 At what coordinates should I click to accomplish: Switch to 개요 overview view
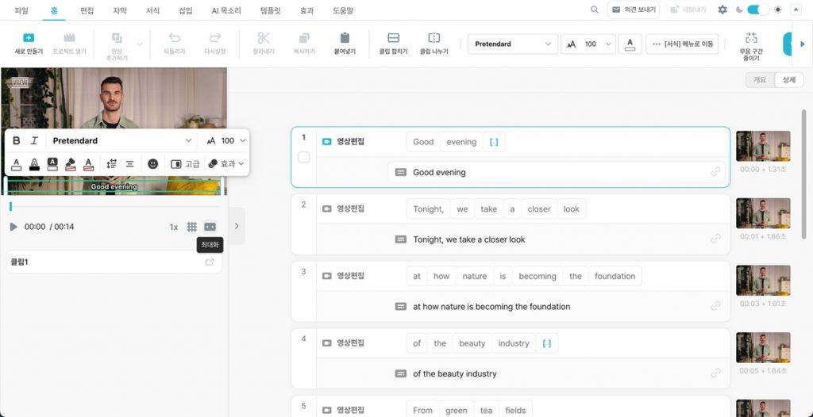point(760,80)
